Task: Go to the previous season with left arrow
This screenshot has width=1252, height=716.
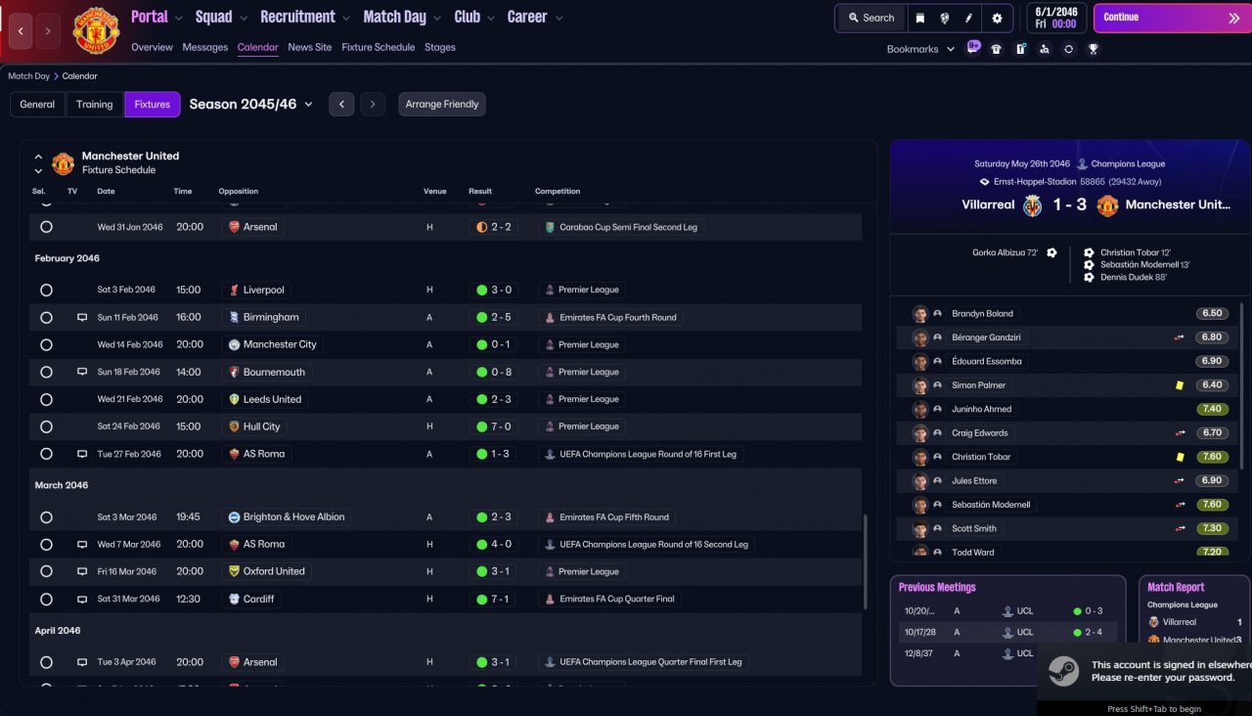Action: coord(341,105)
